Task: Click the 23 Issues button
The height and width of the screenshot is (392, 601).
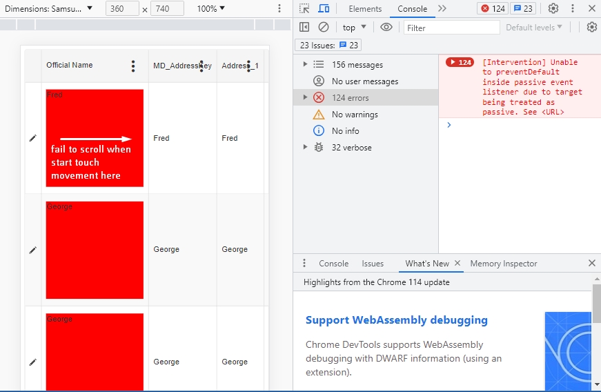Action: (328, 45)
